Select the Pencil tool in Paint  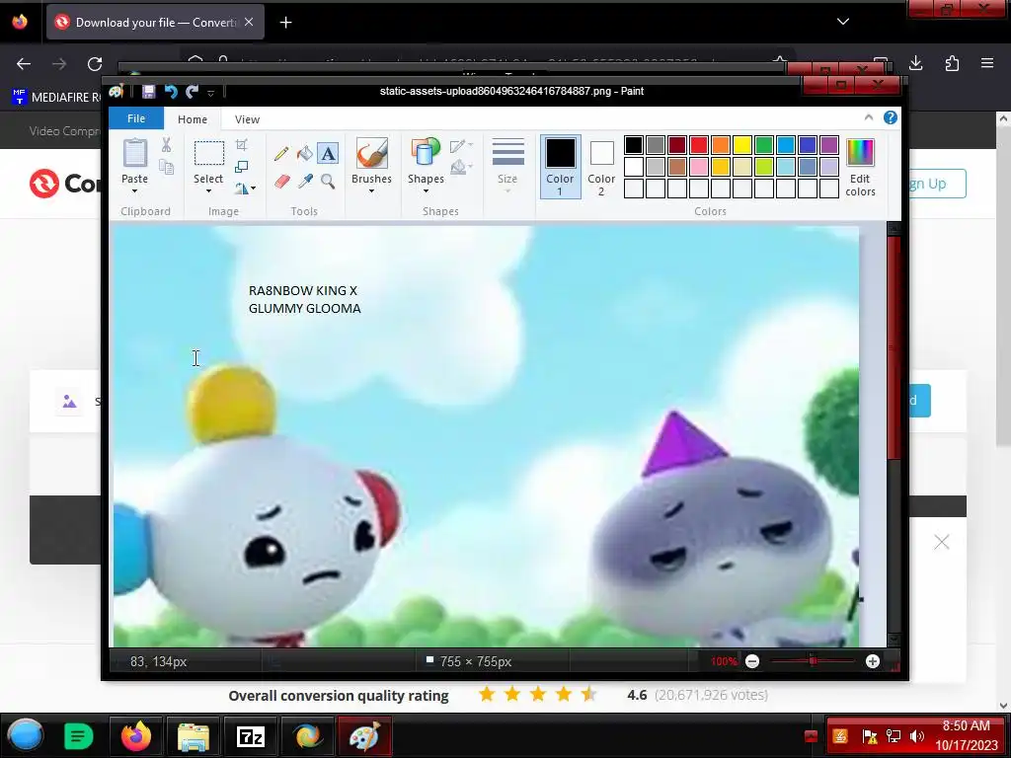281,153
